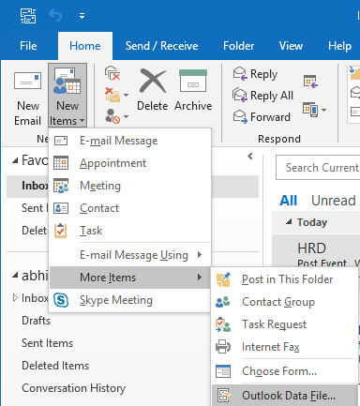360x406 pixels.
Task: Click the Contact card icon
Action: [x=61, y=208]
